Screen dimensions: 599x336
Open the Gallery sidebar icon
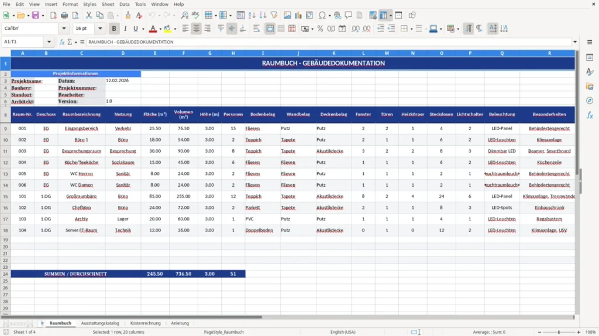click(590, 86)
